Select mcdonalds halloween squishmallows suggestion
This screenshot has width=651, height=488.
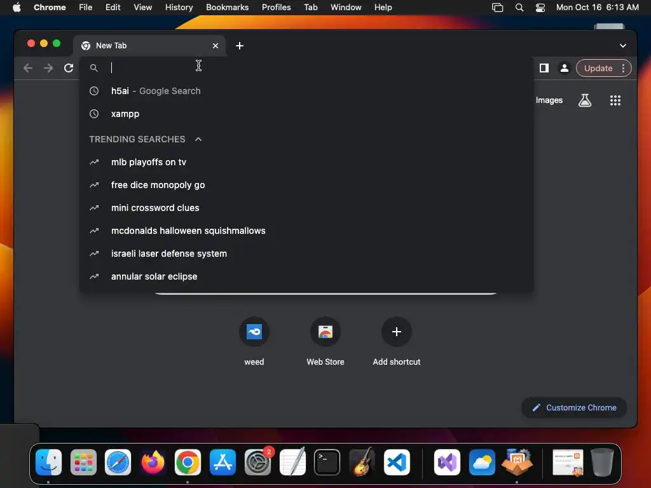[306, 231]
